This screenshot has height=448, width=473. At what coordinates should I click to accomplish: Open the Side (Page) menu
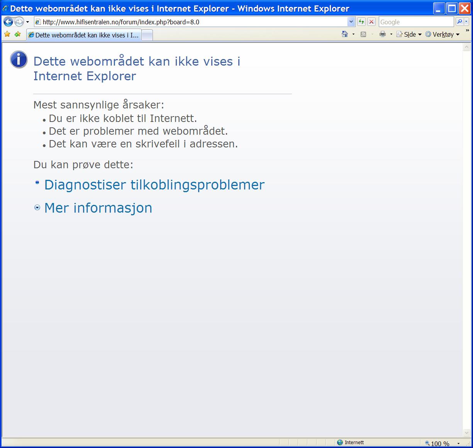pos(409,34)
